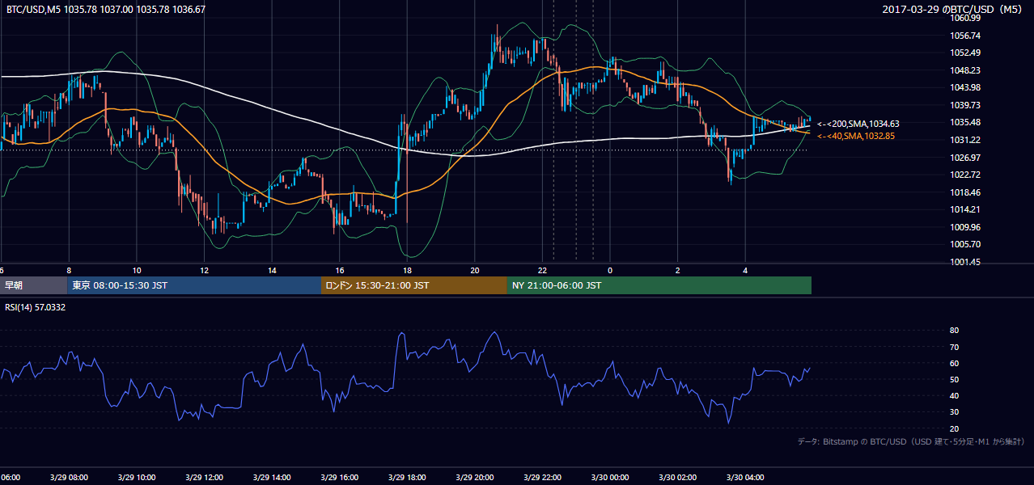Click hour label 14 under the price chart
Viewport: 1034px width, 485px height.
click(272, 271)
